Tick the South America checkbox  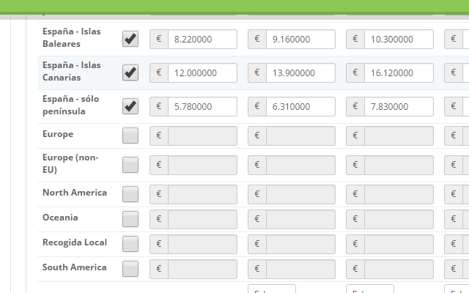pos(130,269)
